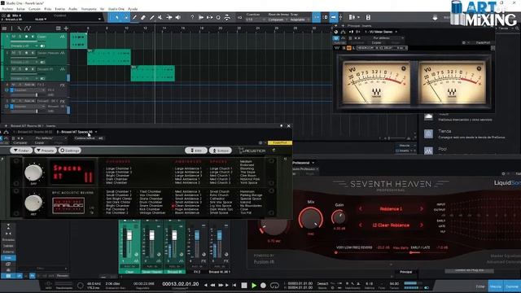The image size is (521, 293).
Task: Click the record transport button
Action: click(x=263, y=285)
